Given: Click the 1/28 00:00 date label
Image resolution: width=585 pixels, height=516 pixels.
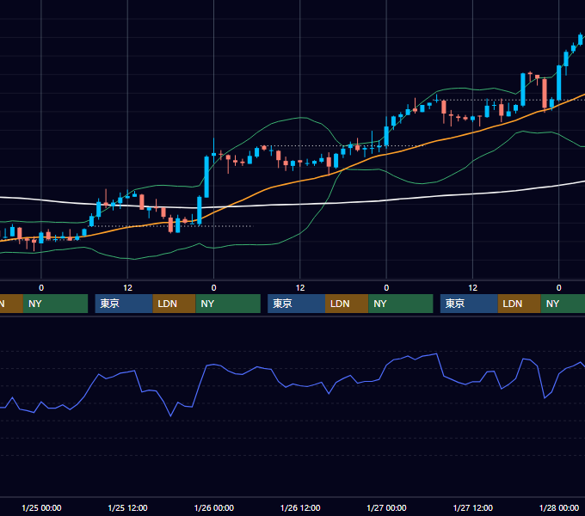Looking at the screenshot, I should point(559,507).
